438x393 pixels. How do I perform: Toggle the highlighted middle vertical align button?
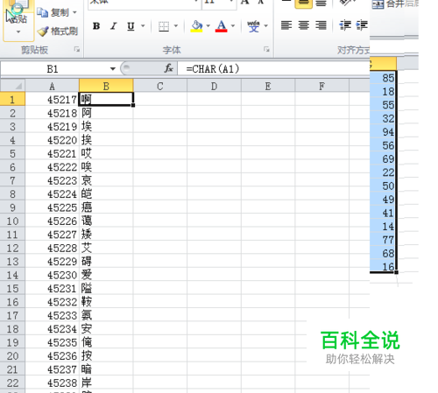pos(304,4)
